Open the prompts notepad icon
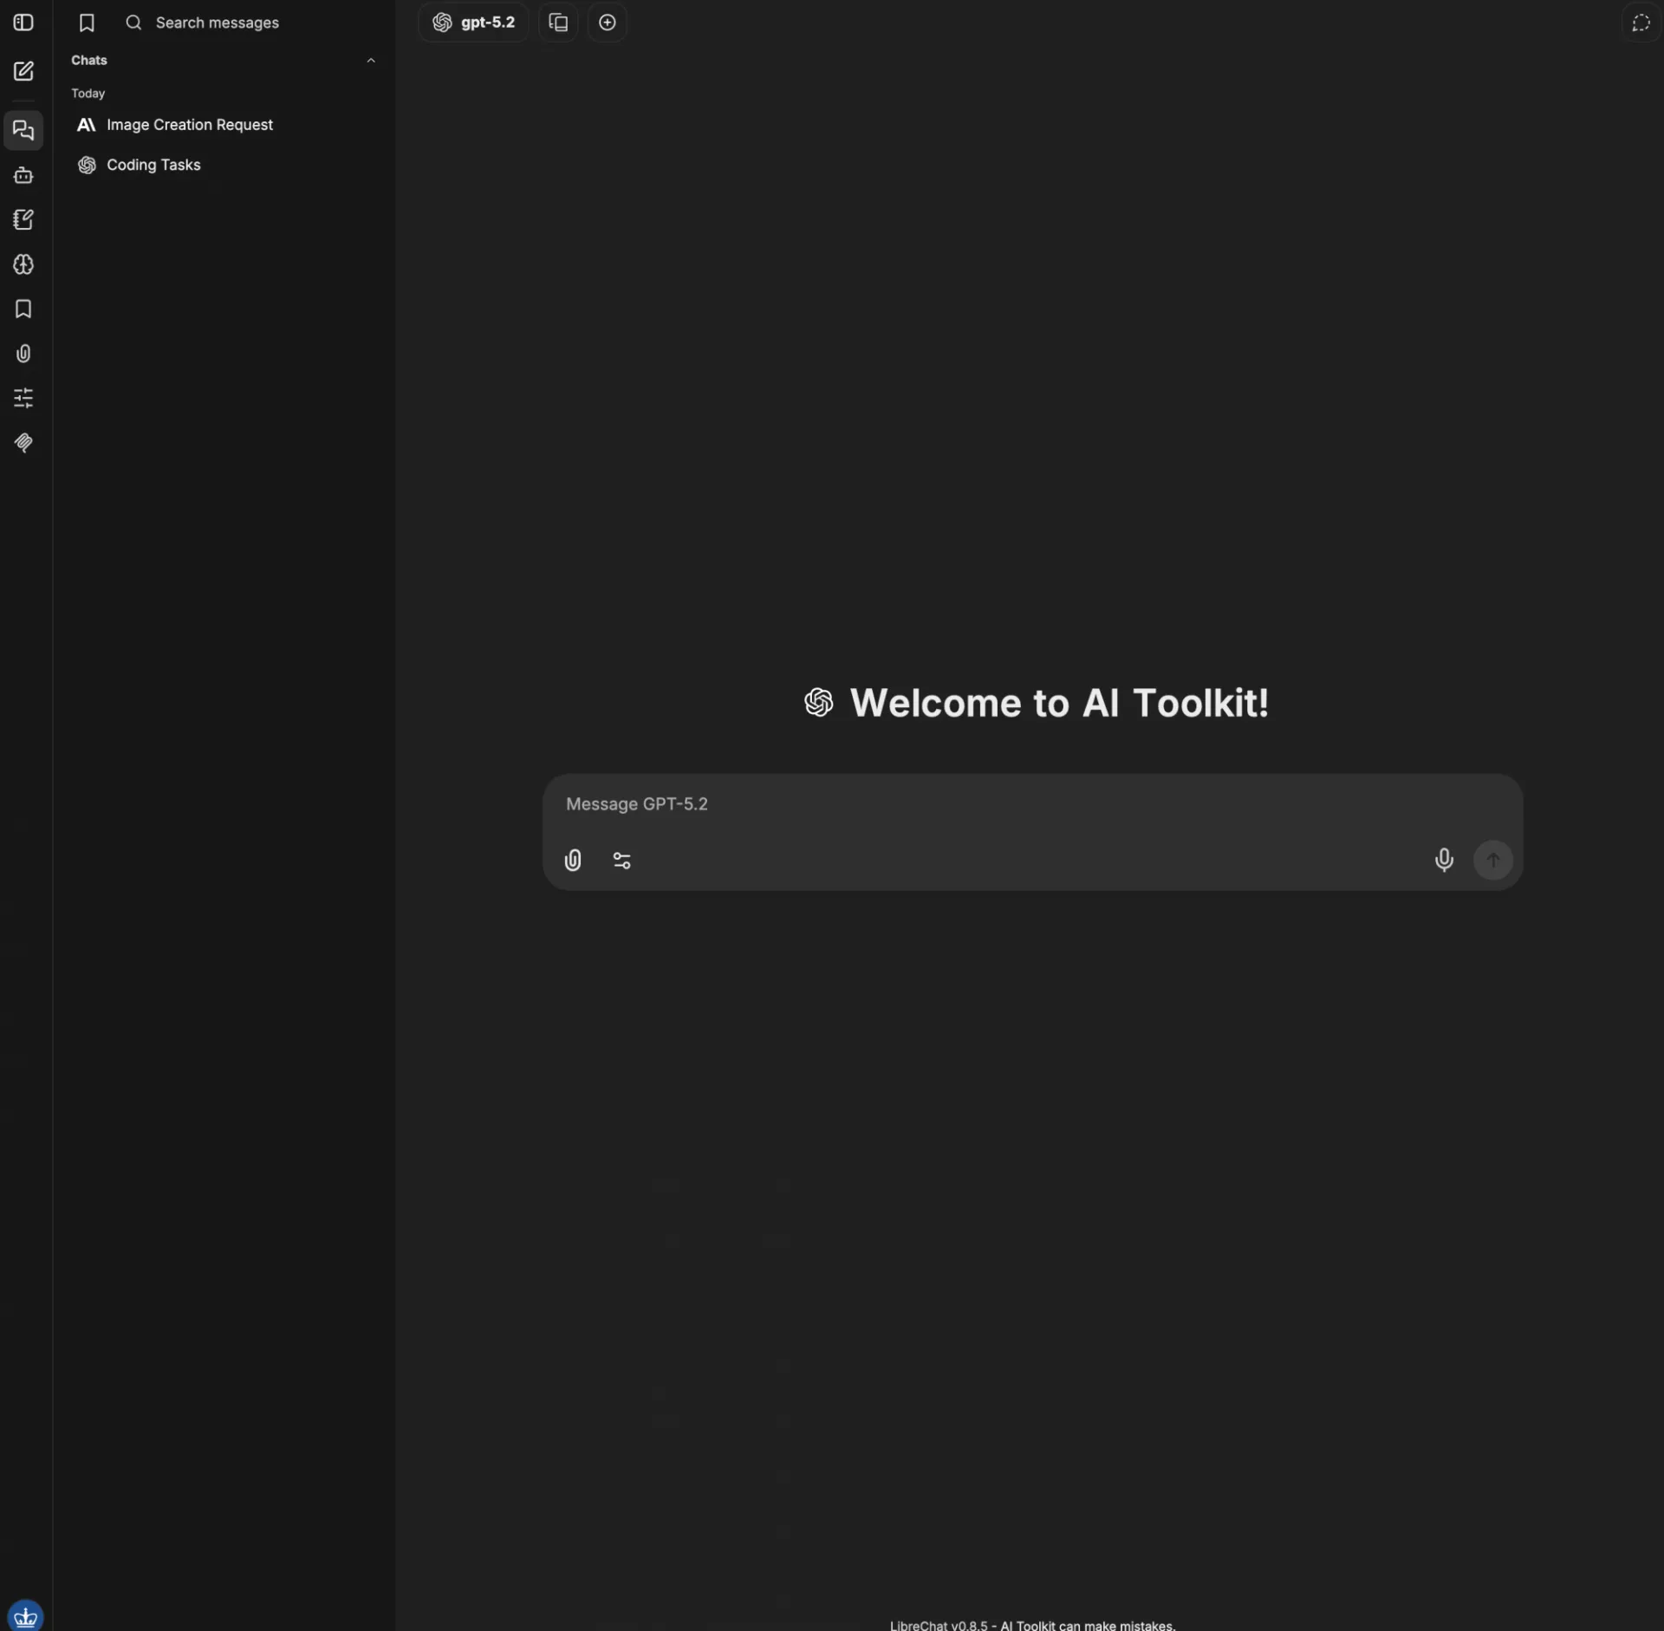This screenshot has height=1631, width=1664. tap(23, 220)
